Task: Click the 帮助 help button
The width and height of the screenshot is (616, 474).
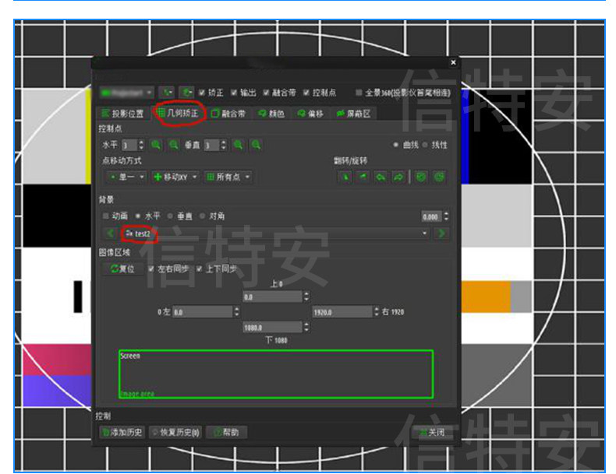Action: pos(227,433)
